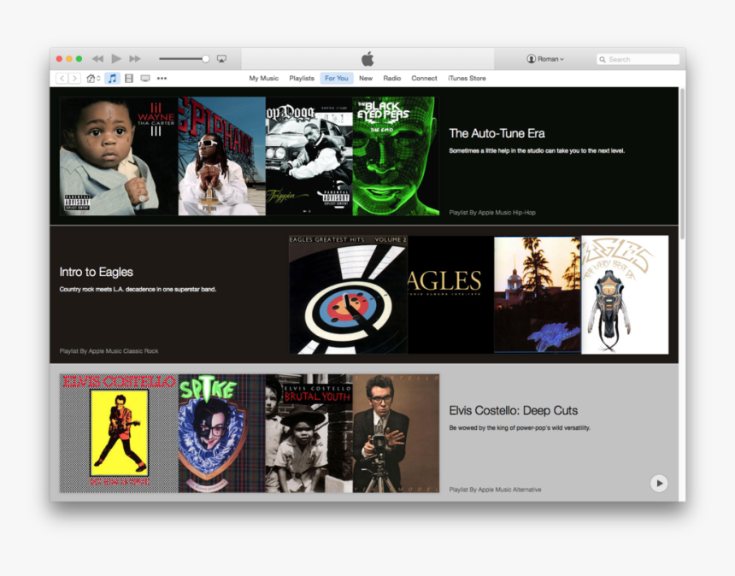
Task: Open the AirPlay output icon
Action: pyautogui.click(x=221, y=59)
